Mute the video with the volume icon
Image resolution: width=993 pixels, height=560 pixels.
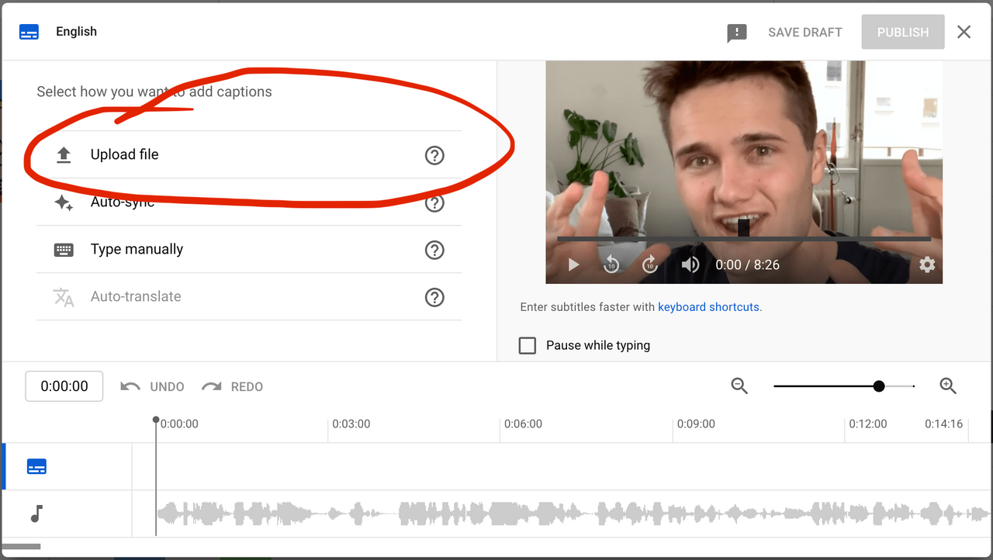(690, 264)
